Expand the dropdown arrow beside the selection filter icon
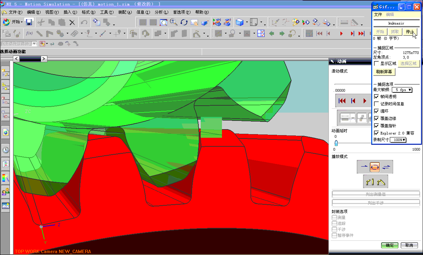This screenshot has width=423, height=255. pyautogui.click(x=47, y=43)
